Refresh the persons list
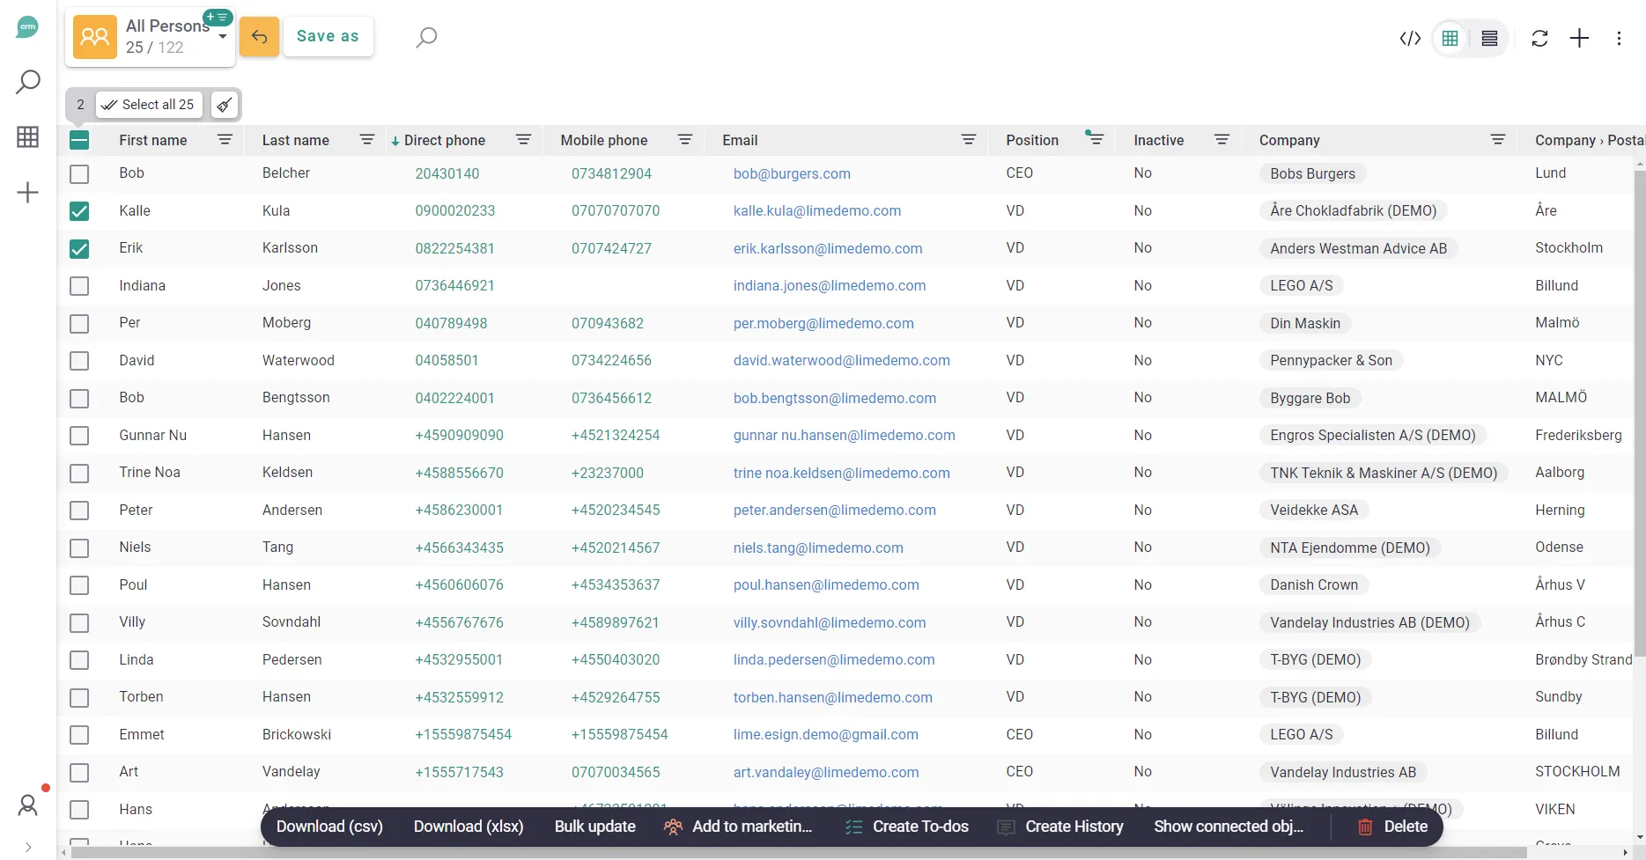 click(x=1539, y=39)
